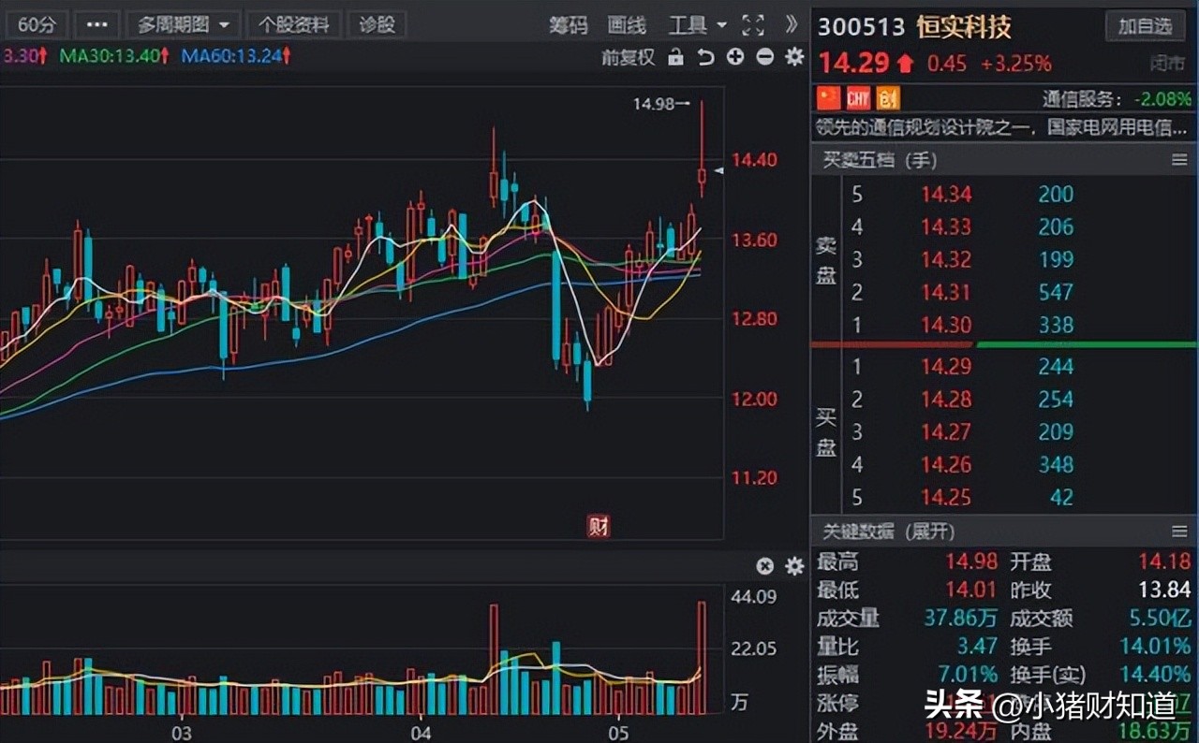Click the zoom in plus icon

[x=735, y=57]
